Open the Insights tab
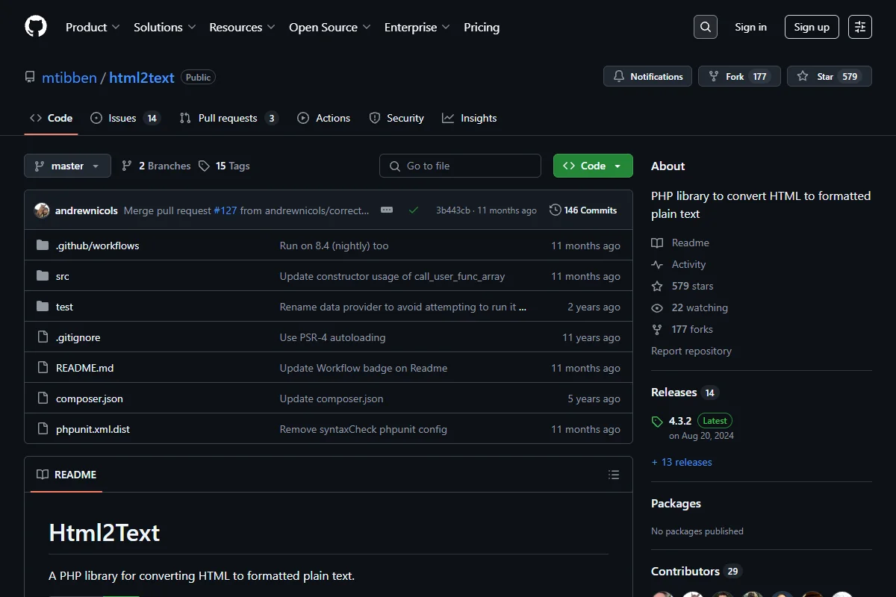896x597 pixels. pyautogui.click(x=470, y=118)
